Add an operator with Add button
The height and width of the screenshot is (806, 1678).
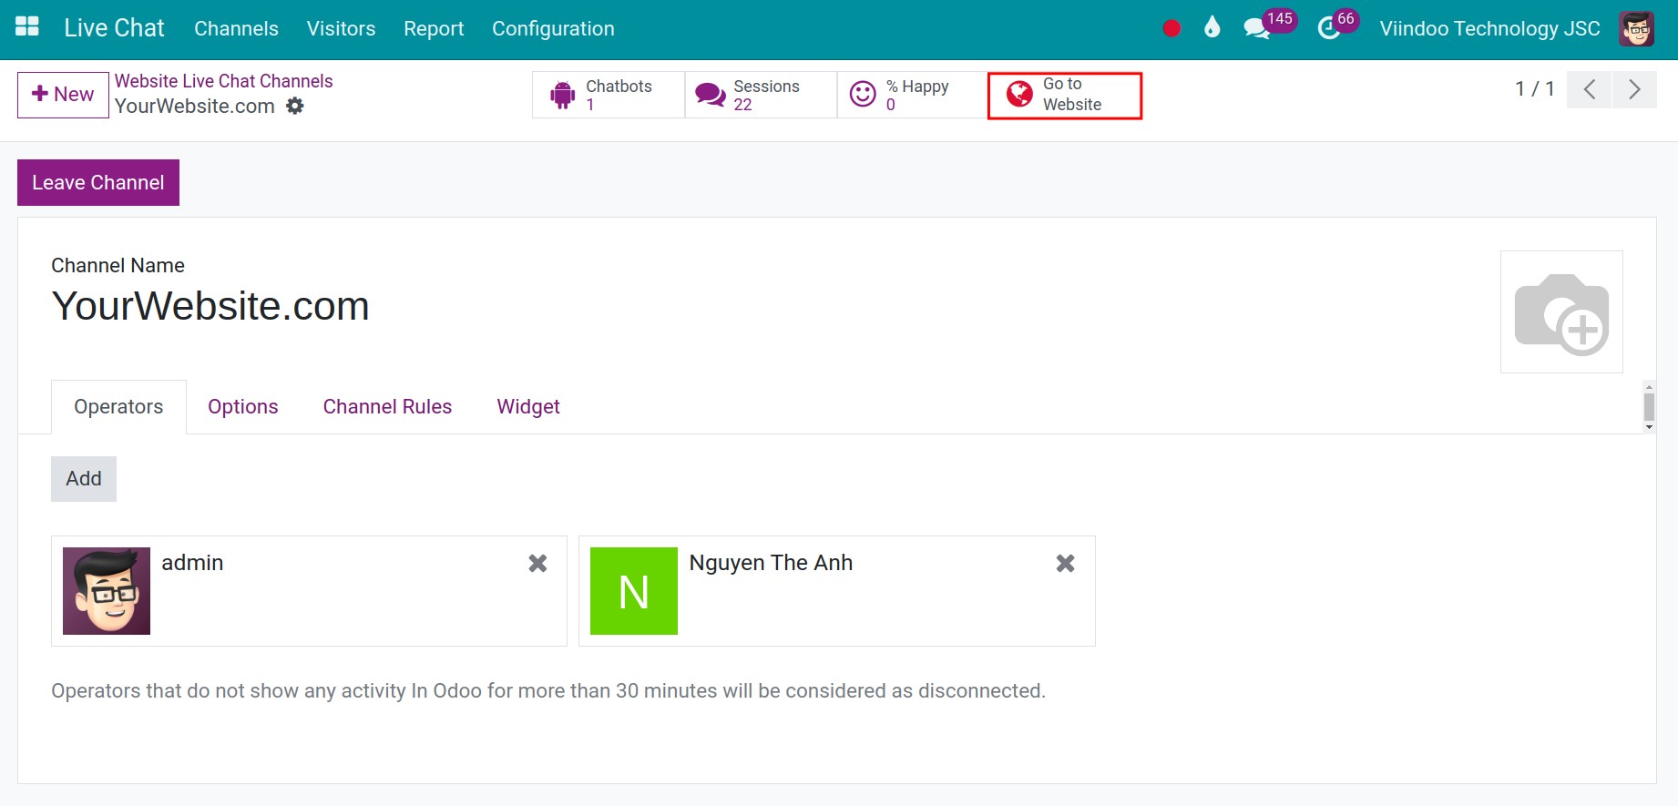click(84, 479)
